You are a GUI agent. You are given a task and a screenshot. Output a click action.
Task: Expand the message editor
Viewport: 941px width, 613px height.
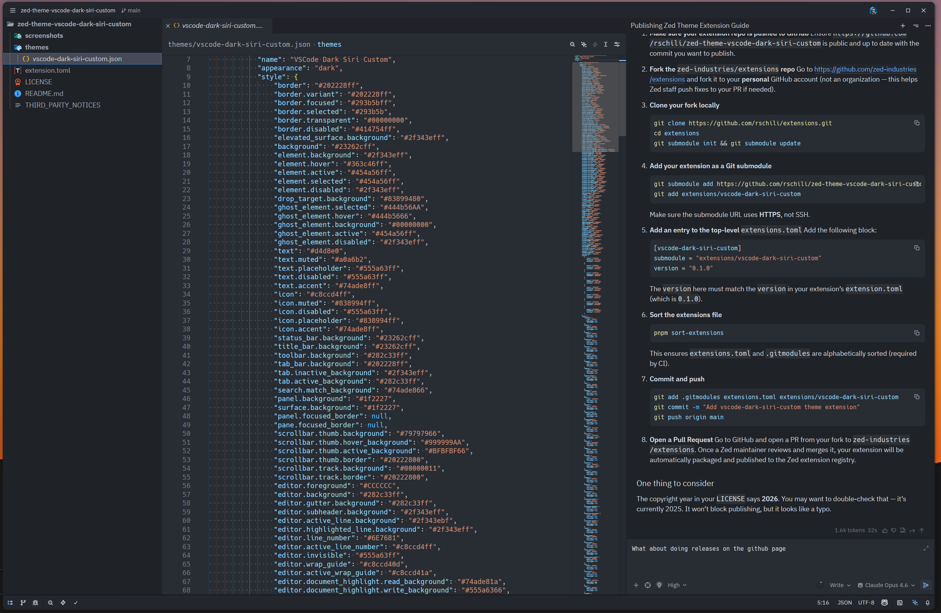point(926,548)
